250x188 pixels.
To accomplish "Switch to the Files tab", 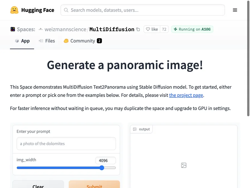I will coord(47,41).
